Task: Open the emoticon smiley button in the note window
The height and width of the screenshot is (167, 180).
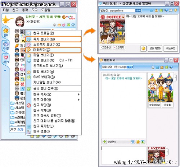Action: pos(143,48)
